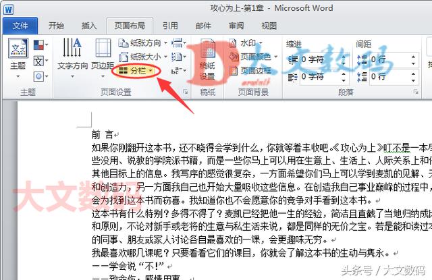Click the line starting with 这本书有什么特别
The image size is (432, 280).
(x=262, y=213)
